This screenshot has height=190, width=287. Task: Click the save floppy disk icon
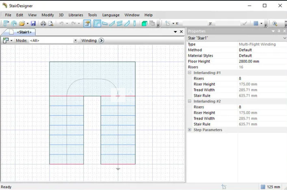(33, 23)
